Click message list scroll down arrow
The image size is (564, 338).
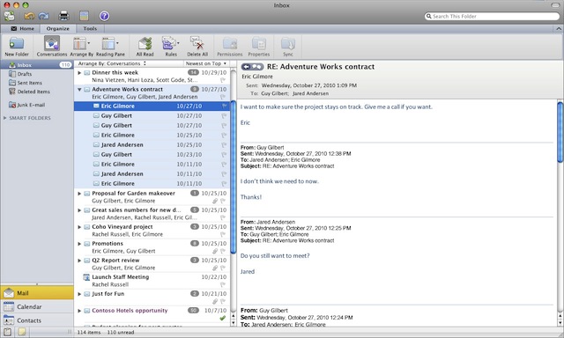coord(233,322)
